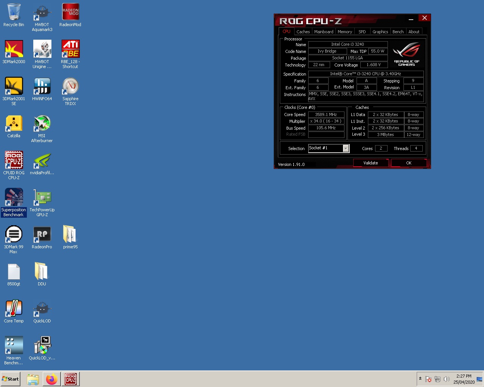The height and width of the screenshot is (387, 484).
Task: Open the Start menu
Action: [10, 379]
